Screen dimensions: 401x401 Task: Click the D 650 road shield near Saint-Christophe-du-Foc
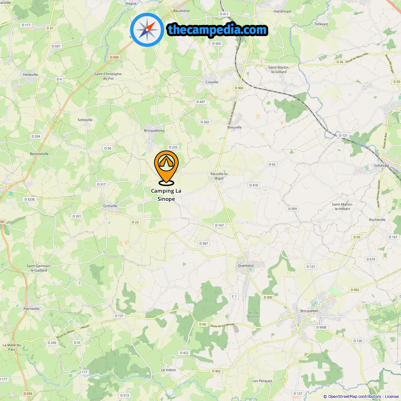click(114, 57)
